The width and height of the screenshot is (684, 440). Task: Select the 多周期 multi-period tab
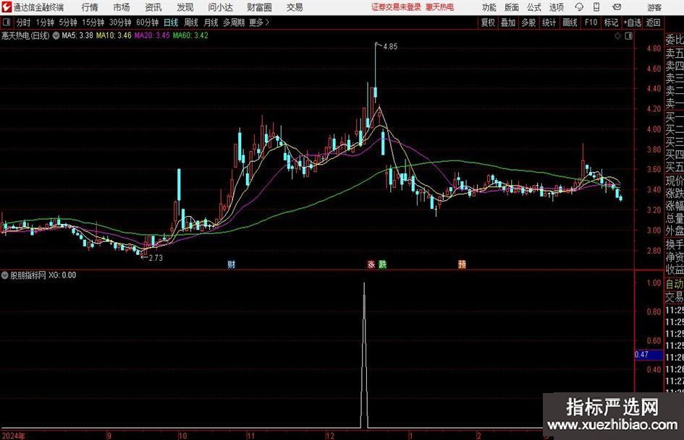pos(234,22)
